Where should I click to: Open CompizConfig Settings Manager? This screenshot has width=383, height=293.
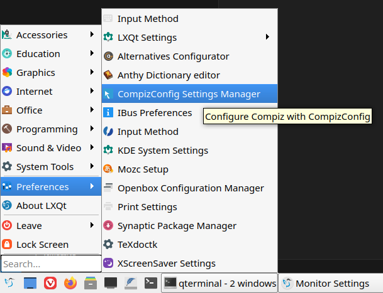(x=189, y=94)
